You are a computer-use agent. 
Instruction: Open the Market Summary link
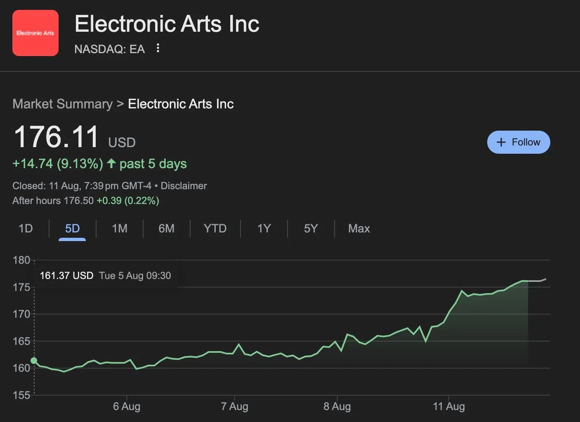click(62, 104)
